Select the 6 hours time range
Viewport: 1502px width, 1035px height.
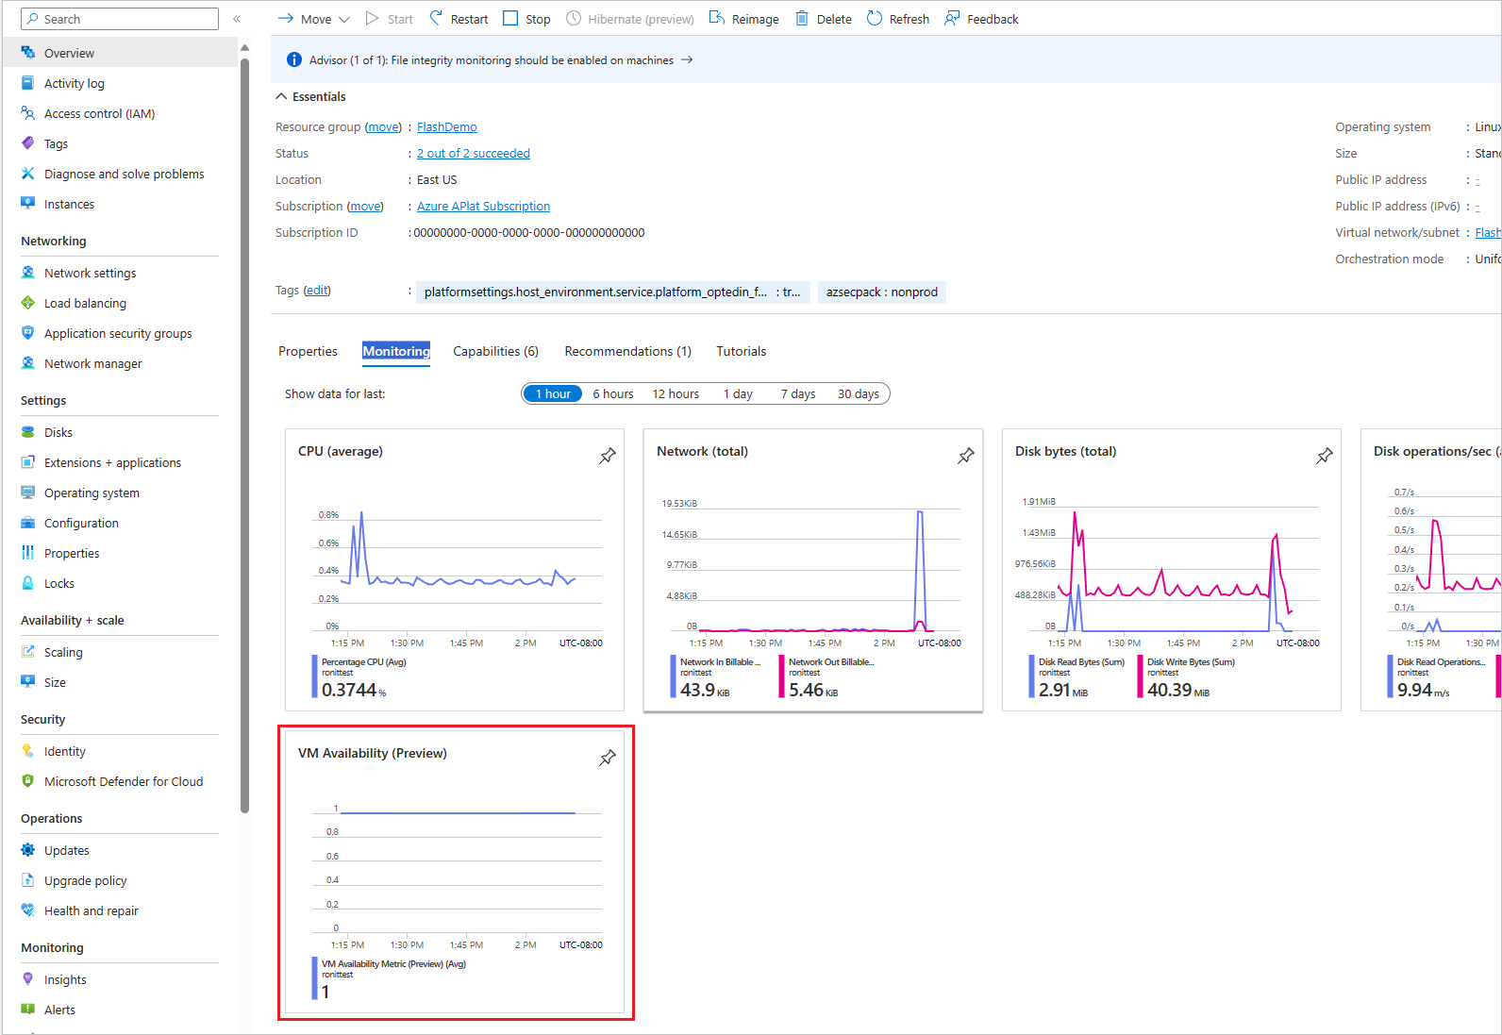coord(612,393)
